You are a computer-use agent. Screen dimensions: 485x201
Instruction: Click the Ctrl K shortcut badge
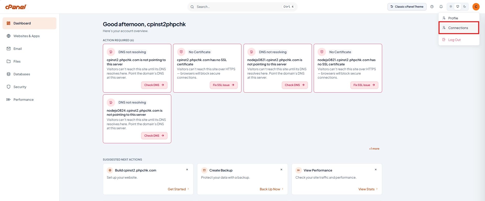tap(288, 7)
